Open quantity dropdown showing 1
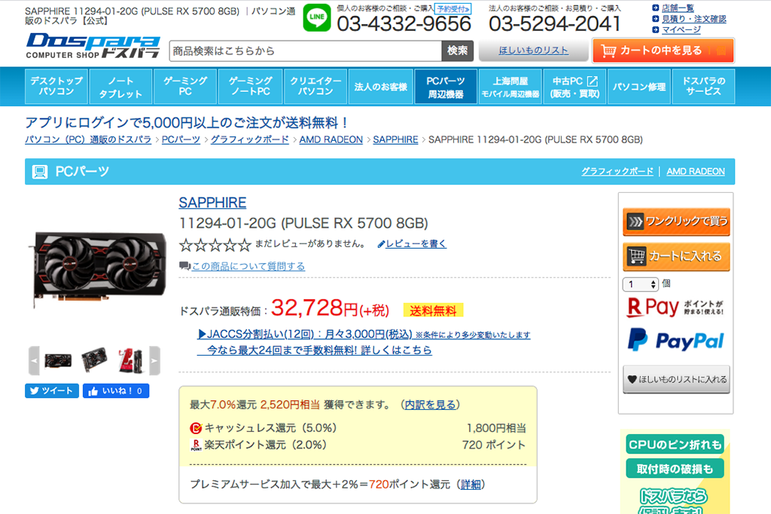This screenshot has width=771, height=514. click(640, 285)
